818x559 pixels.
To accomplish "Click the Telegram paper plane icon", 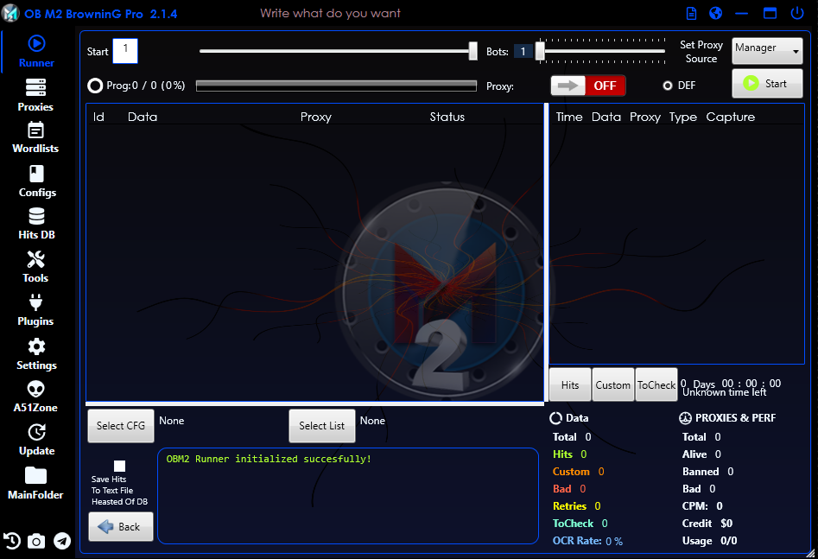I will [62, 541].
